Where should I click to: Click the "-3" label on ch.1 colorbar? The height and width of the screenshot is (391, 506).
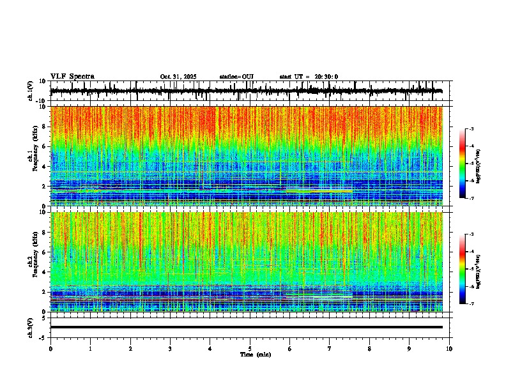(471, 128)
